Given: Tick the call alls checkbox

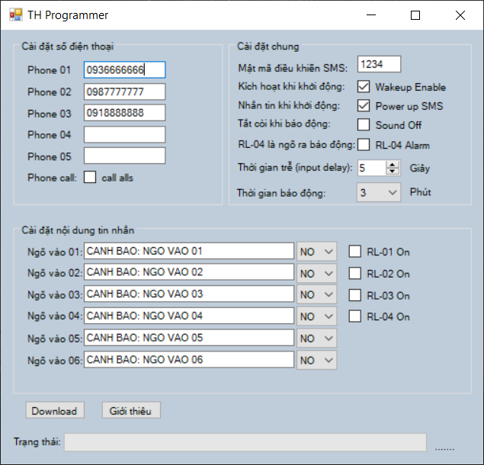Looking at the screenshot, I should [x=90, y=178].
